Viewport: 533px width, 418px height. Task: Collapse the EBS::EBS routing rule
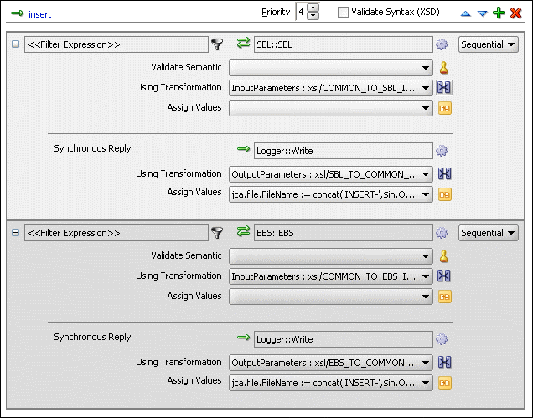15,232
